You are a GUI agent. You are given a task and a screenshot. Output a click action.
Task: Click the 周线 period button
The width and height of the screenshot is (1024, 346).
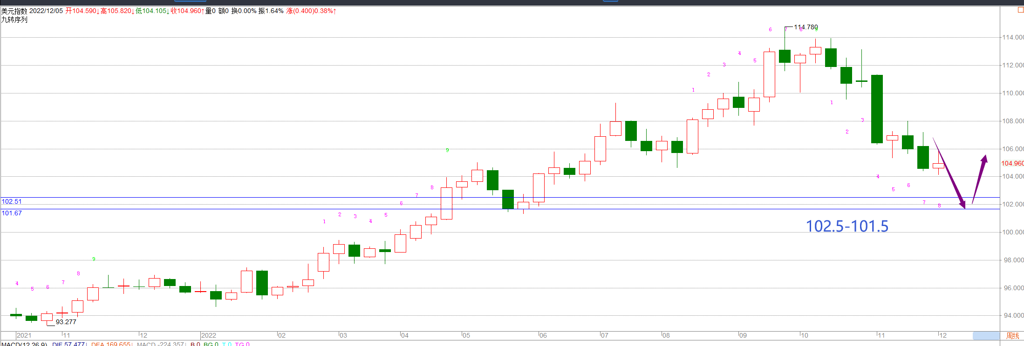pyautogui.click(x=1012, y=336)
